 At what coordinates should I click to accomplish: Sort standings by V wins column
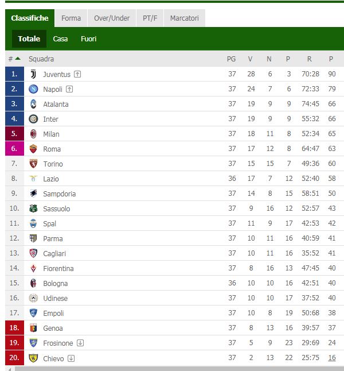pos(250,59)
